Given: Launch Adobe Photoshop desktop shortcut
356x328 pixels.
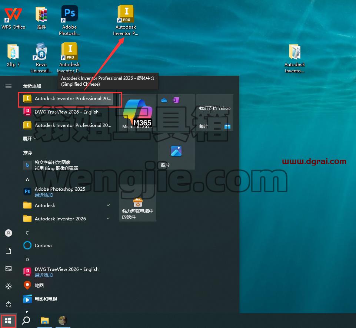Looking at the screenshot, I should (70, 20).
